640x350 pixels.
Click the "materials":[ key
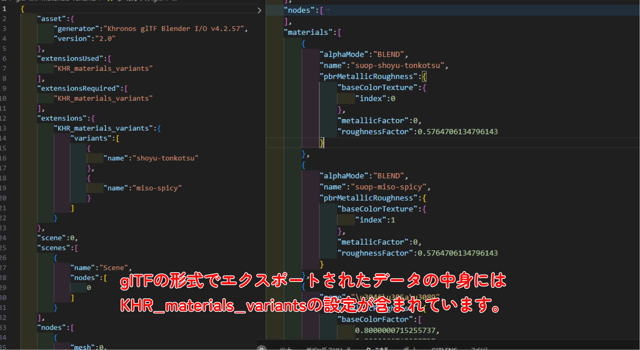point(312,33)
